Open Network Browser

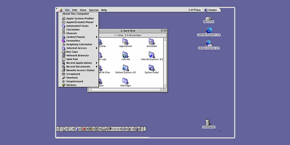[x=78, y=55]
